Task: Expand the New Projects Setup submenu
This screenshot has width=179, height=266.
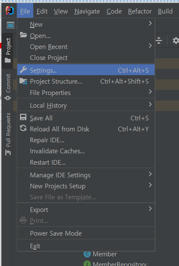Action: pos(86,186)
